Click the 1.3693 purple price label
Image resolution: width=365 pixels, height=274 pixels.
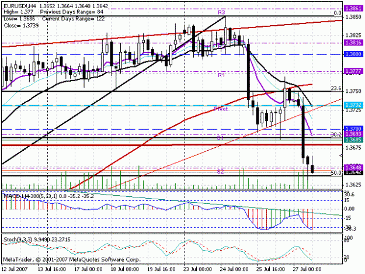point(353,134)
